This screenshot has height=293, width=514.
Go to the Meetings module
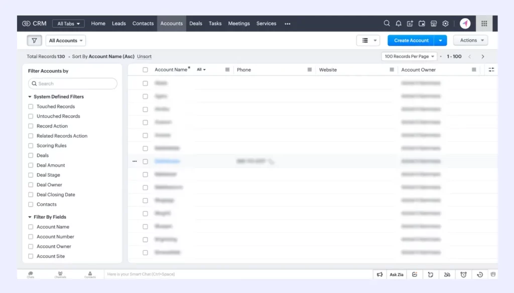[x=238, y=23]
